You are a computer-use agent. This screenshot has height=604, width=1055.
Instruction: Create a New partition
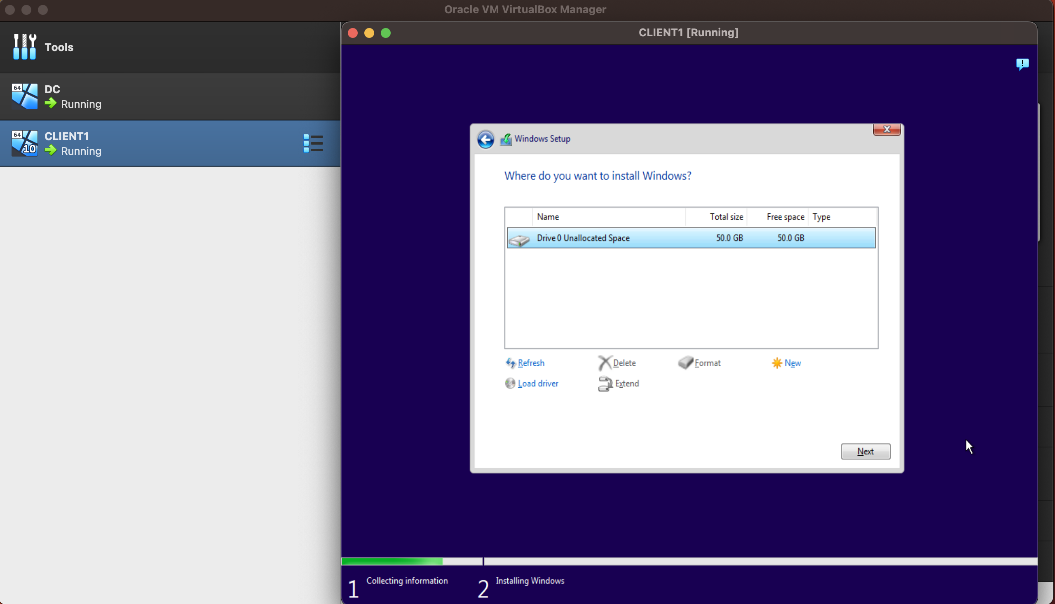click(792, 363)
